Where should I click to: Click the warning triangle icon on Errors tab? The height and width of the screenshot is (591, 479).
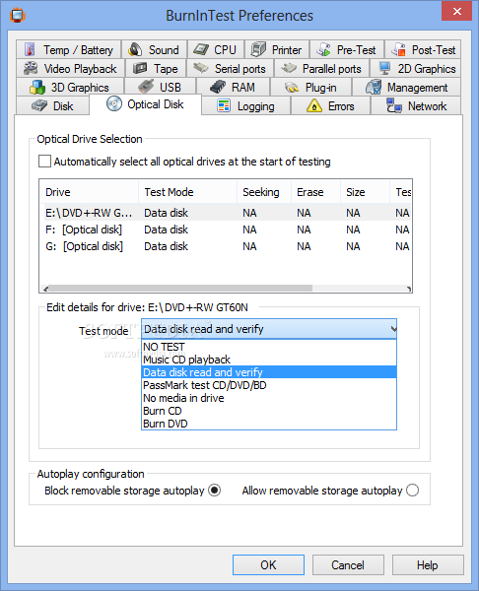click(x=314, y=106)
